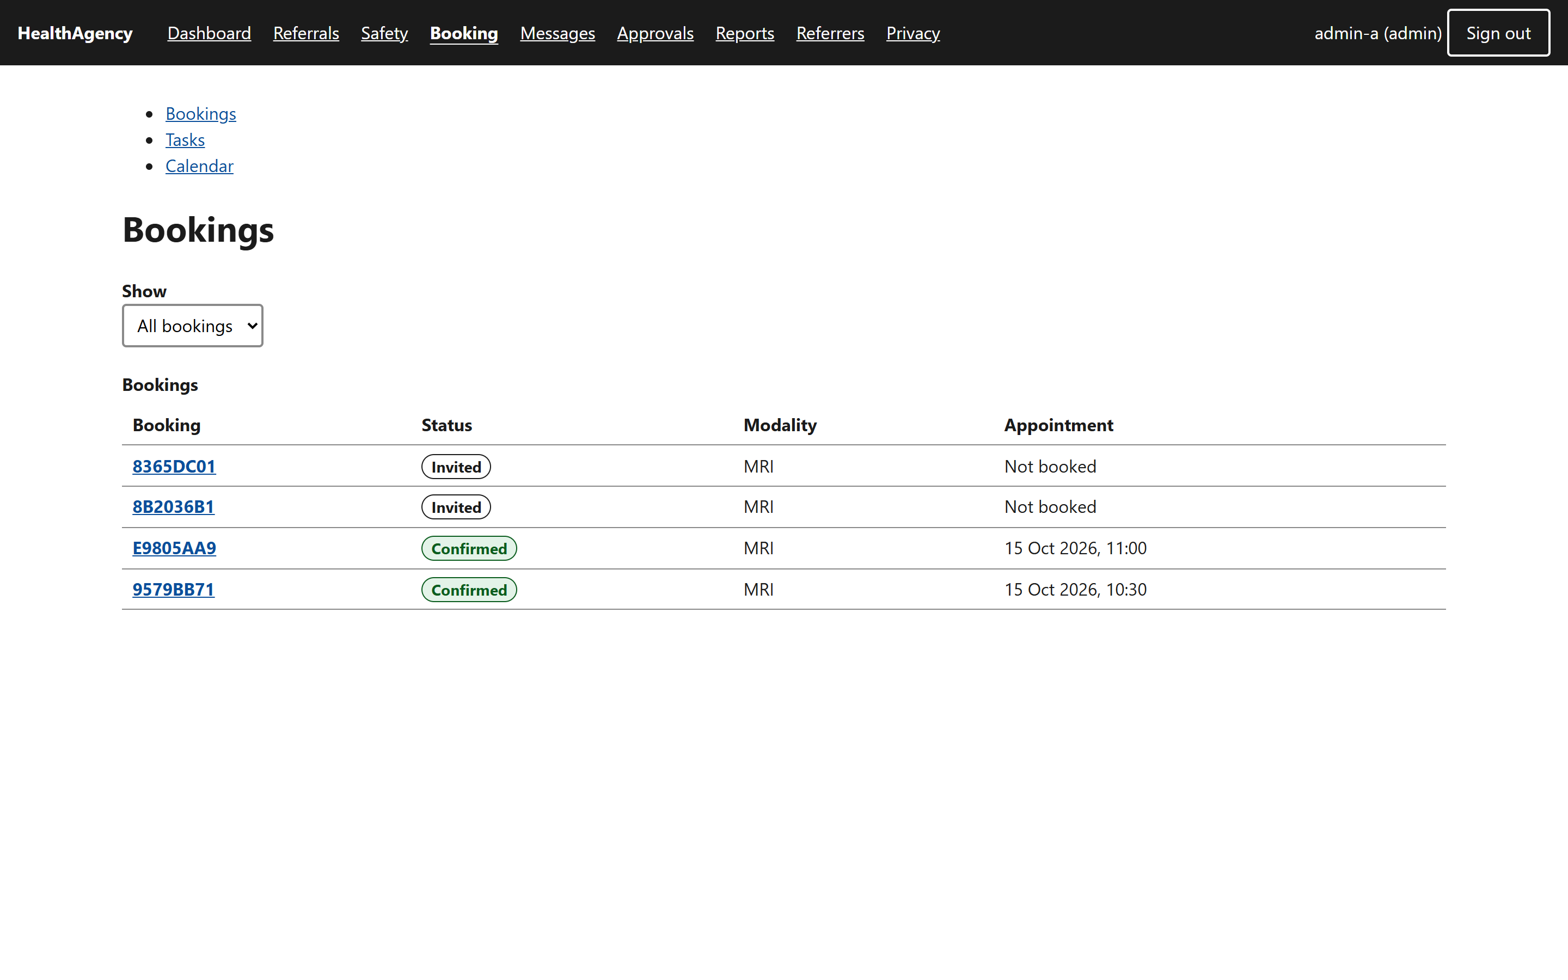Image resolution: width=1568 pixels, height=980 pixels.
Task: Open the Reports nav link
Action: (744, 33)
